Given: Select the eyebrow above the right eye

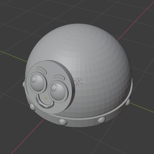Looking at the screenshot, I should [x=60, y=77].
